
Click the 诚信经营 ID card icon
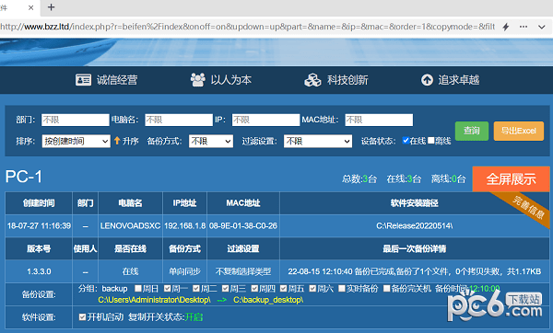click(83, 80)
